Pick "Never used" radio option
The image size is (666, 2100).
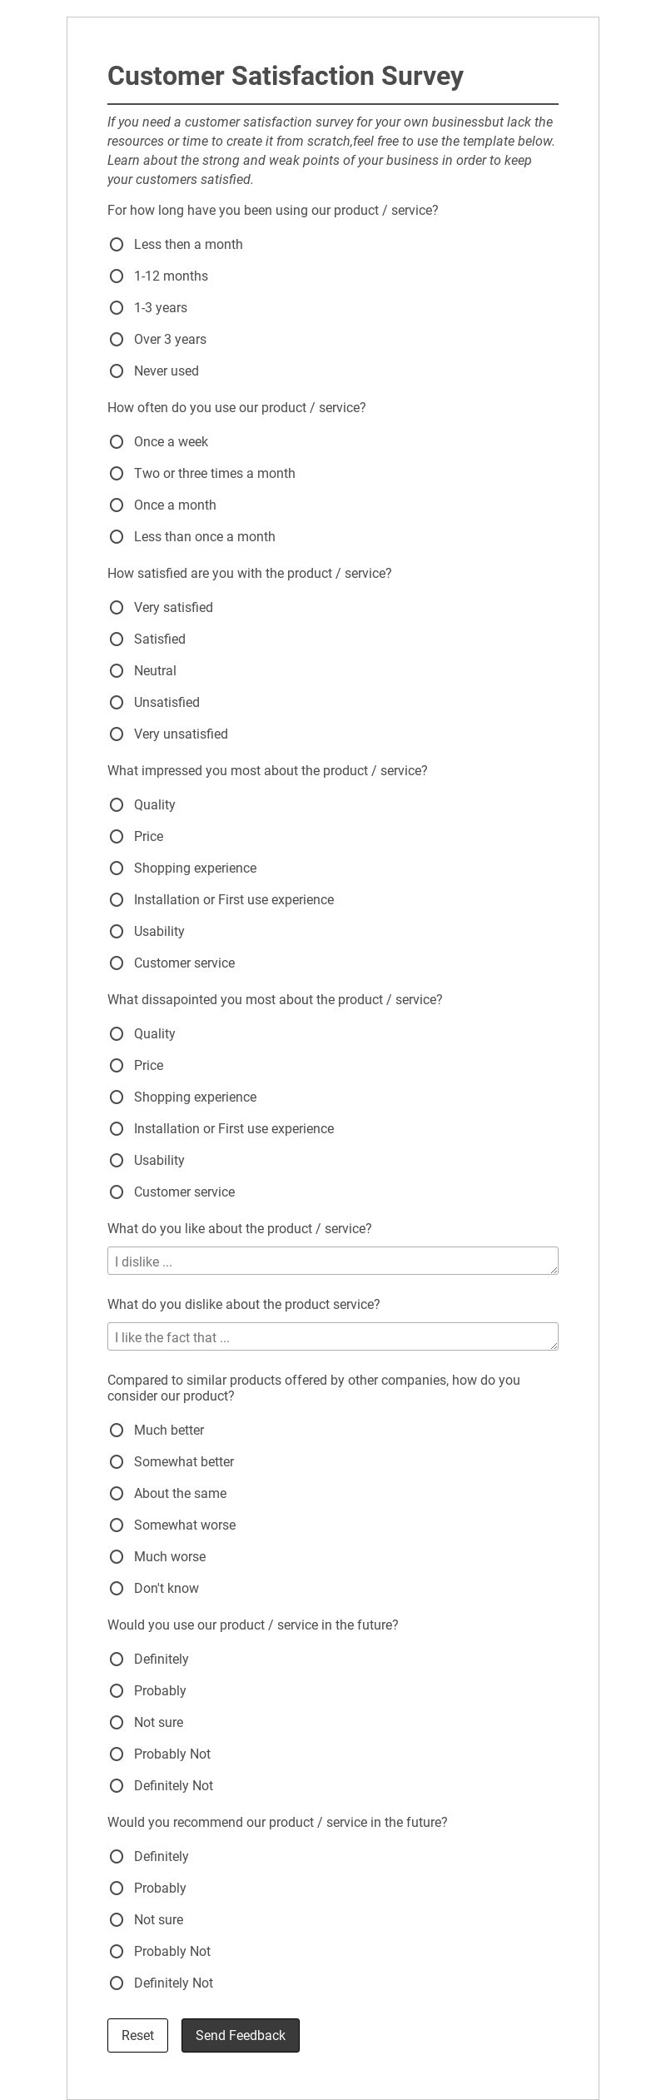[x=117, y=371]
